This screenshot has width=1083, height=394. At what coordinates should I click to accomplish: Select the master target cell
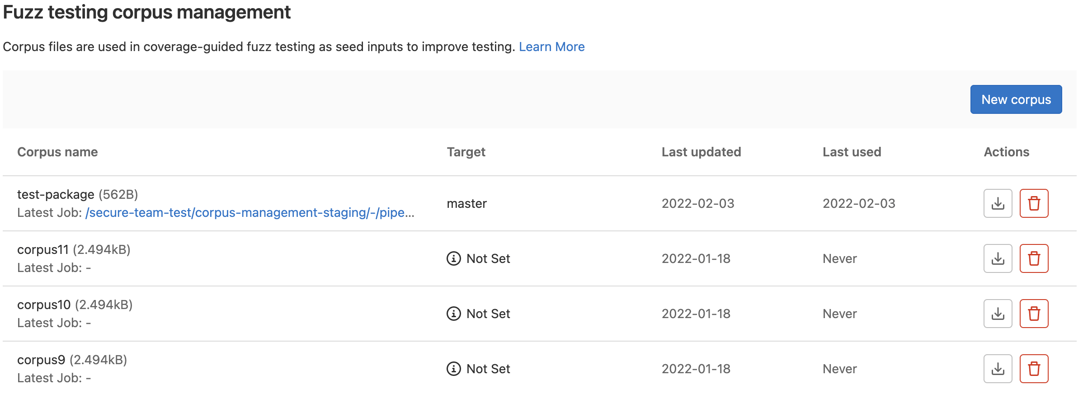tap(466, 203)
